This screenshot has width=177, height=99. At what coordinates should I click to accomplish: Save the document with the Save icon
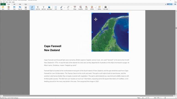(14, 8)
